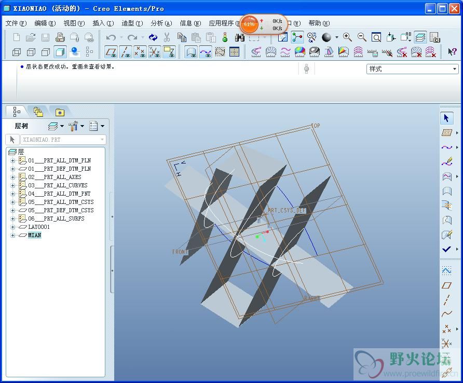The height and width of the screenshot is (383, 463).
Task: Click the root 层 node in layer tree
Action: pyautogui.click(x=21, y=152)
